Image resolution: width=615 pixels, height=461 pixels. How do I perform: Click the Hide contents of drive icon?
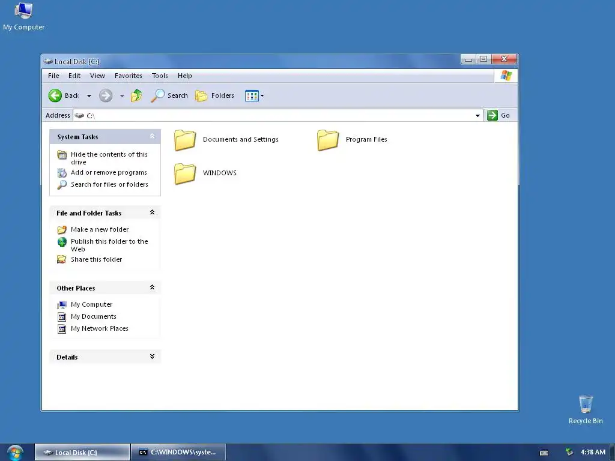pyautogui.click(x=62, y=155)
